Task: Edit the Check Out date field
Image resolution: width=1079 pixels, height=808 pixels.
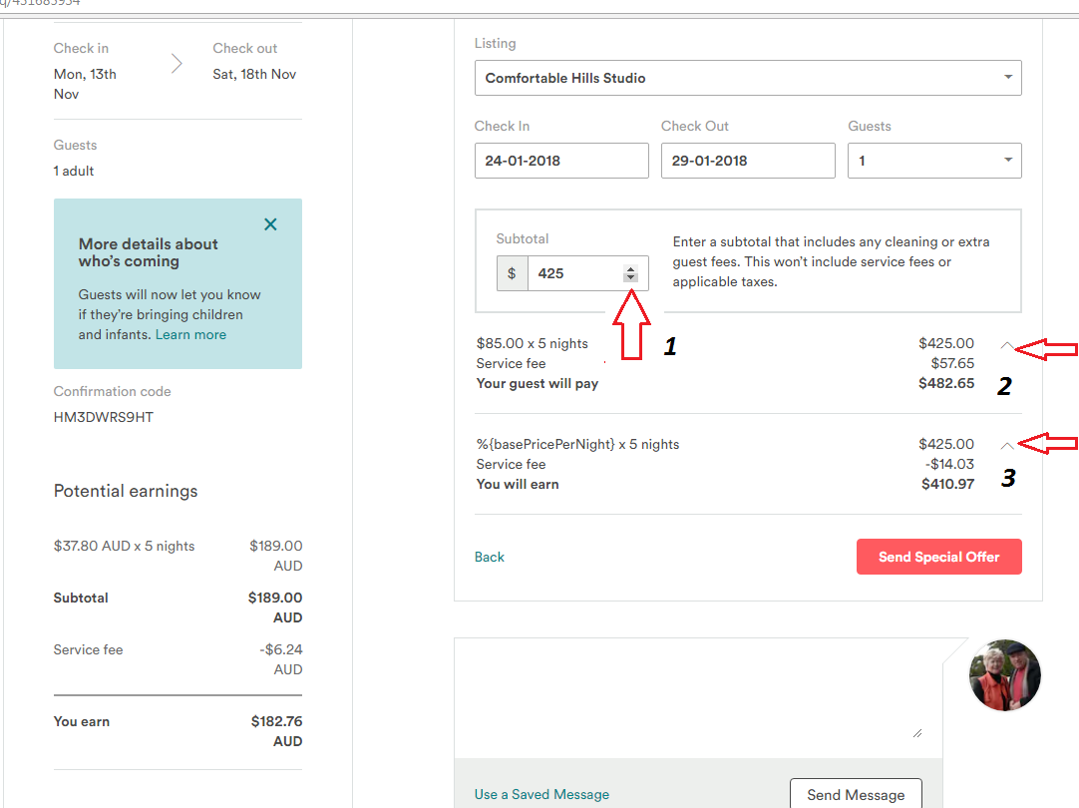Action: coord(748,160)
